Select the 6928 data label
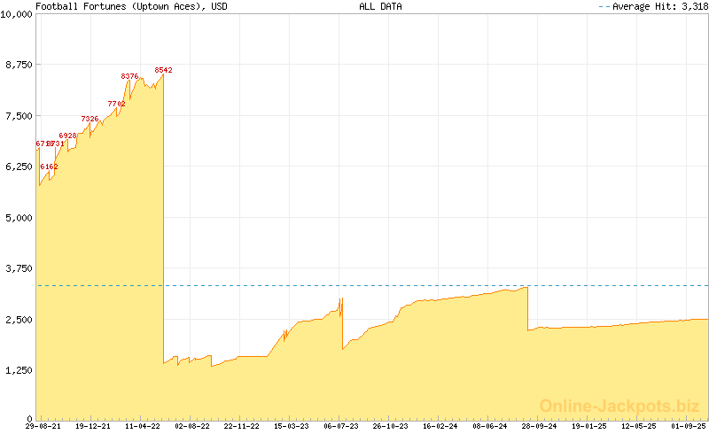The image size is (709, 434). (67, 136)
